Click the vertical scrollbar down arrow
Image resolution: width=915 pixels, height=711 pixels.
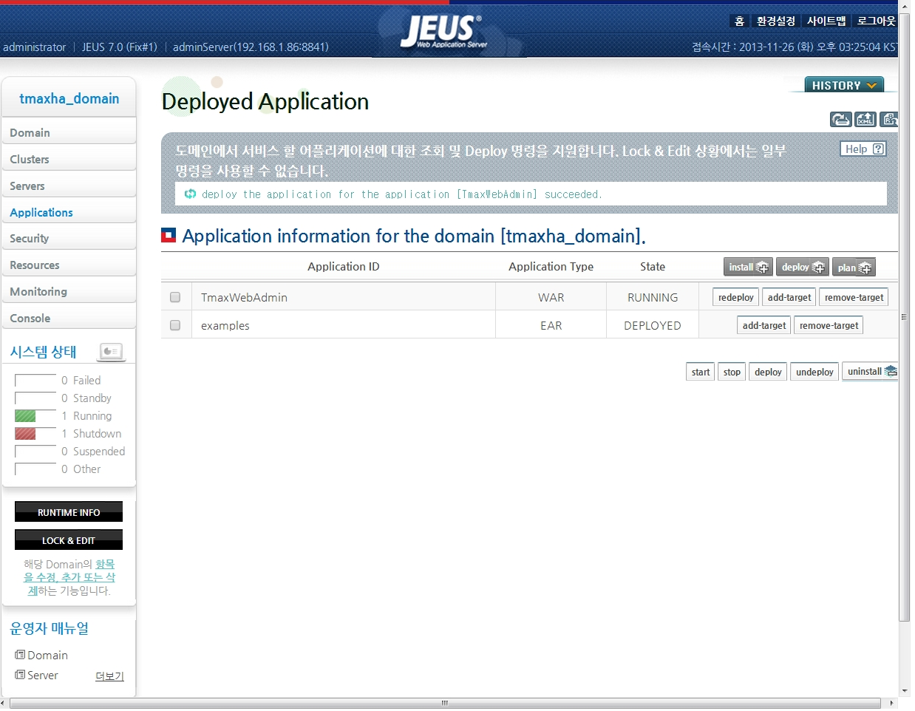(905, 692)
